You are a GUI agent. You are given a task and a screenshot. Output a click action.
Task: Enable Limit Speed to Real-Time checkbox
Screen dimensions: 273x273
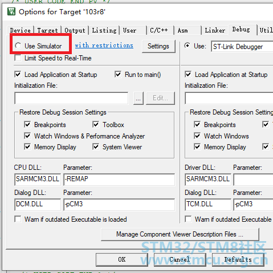coord(18,58)
